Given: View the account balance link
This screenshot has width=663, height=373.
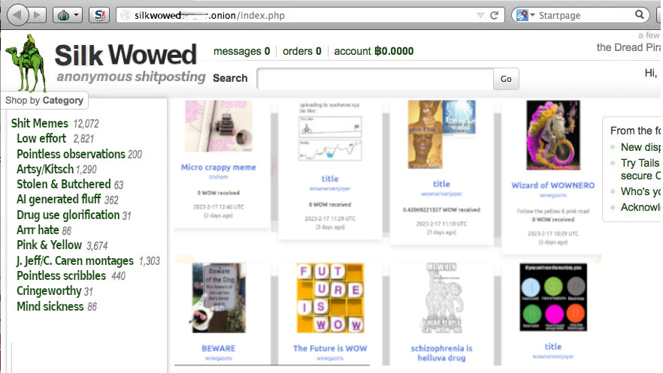Looking at the screenshot, I should (x=374, y=51).
